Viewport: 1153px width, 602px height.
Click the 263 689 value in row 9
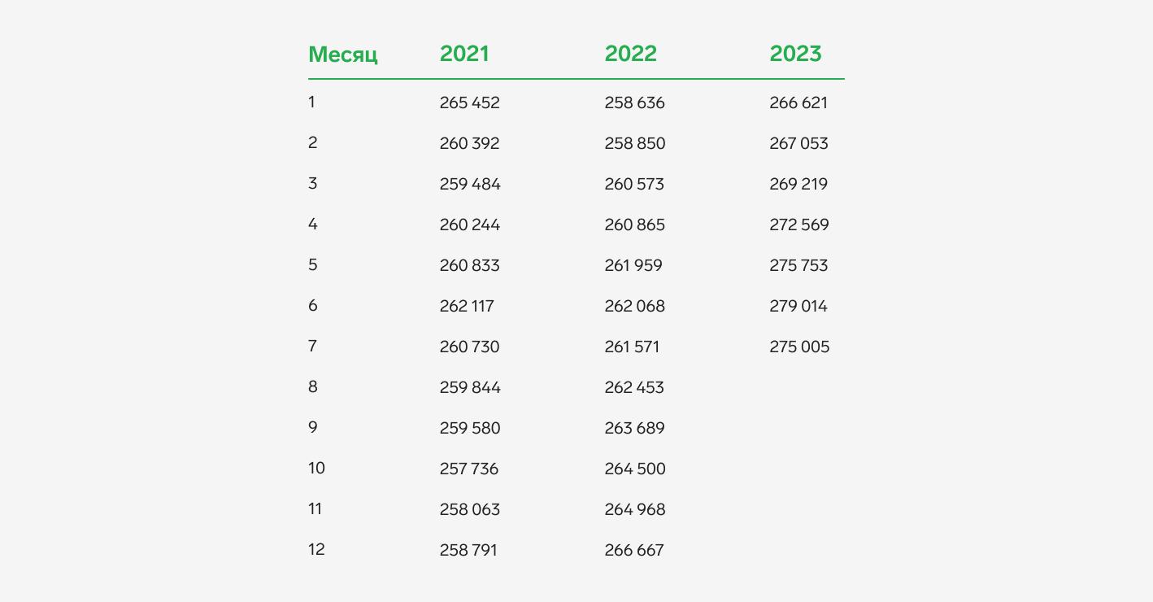click(x=635, y=429)
